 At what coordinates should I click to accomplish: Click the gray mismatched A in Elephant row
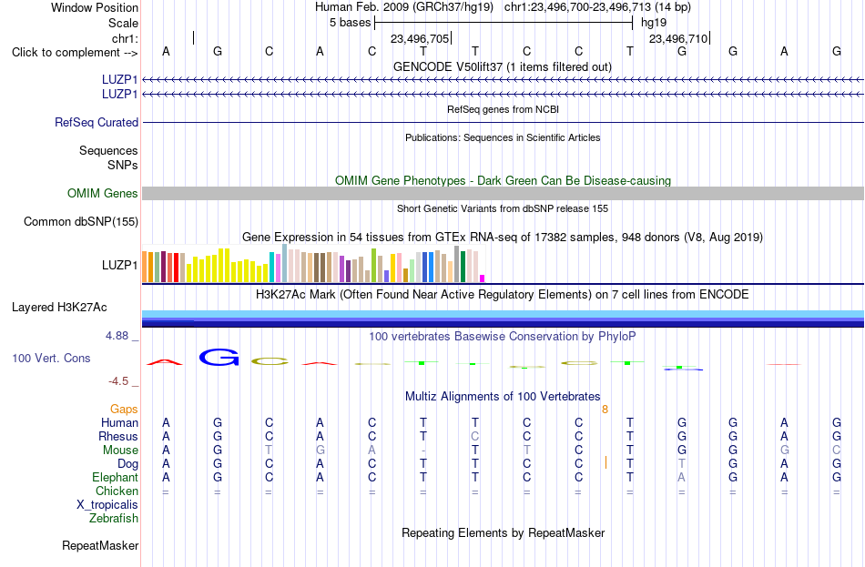[682, 477]
